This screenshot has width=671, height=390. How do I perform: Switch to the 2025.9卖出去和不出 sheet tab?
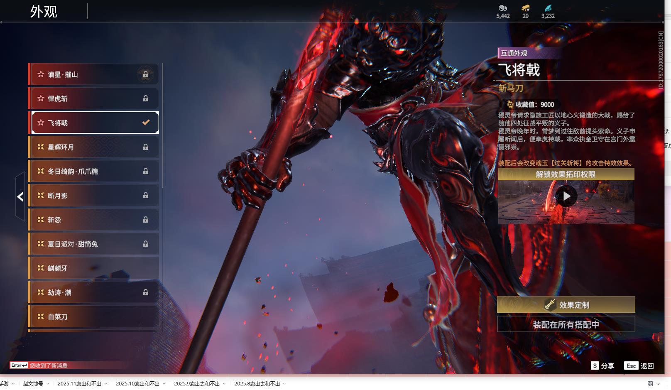[x=196, y=384]
